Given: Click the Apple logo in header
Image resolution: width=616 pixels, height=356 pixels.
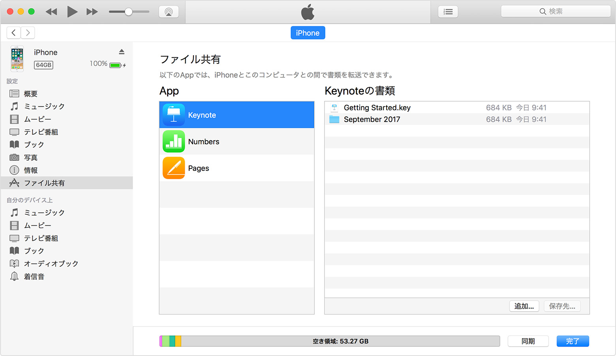Looking at the screenshot, I should click(x=308, y=12).
